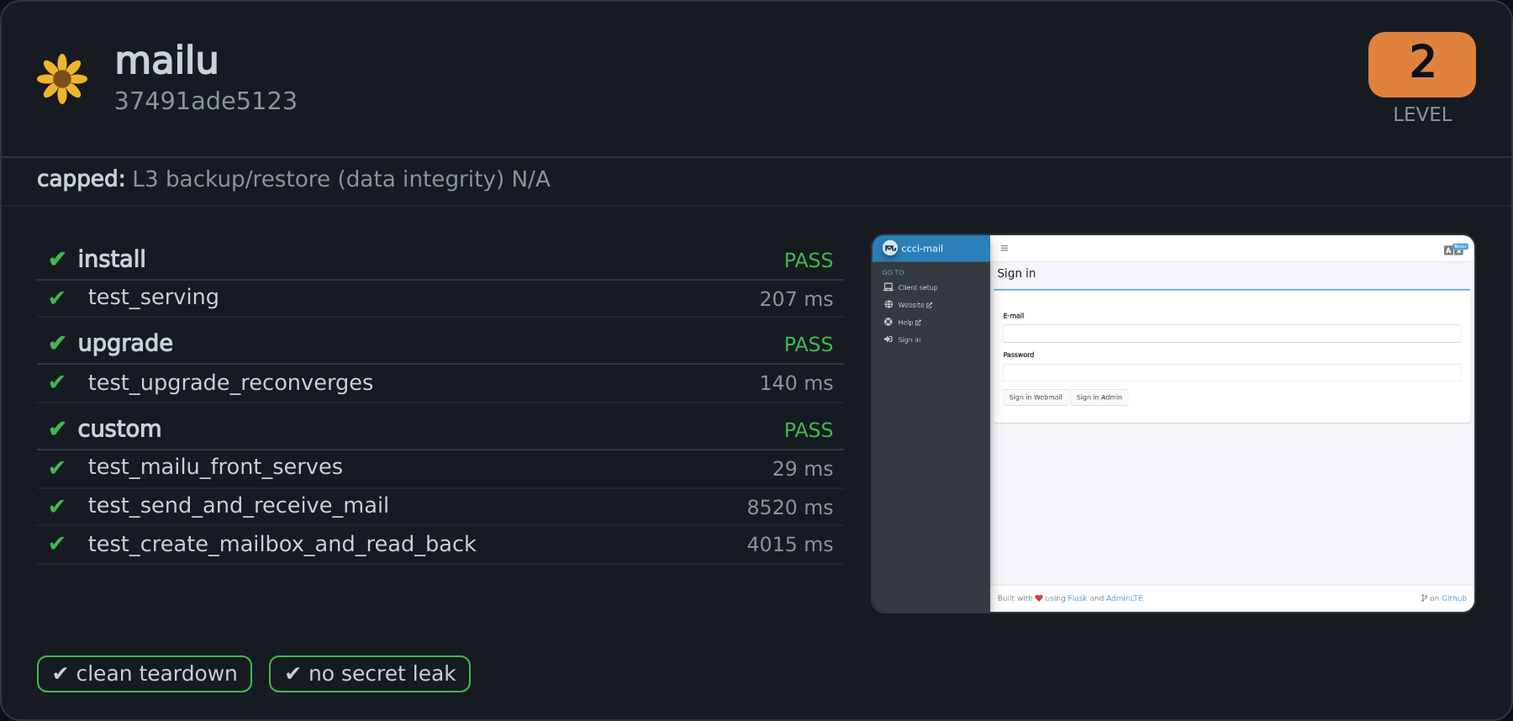Click the install section heading
Screen dimensions: 1513x721
click(112, 259)
